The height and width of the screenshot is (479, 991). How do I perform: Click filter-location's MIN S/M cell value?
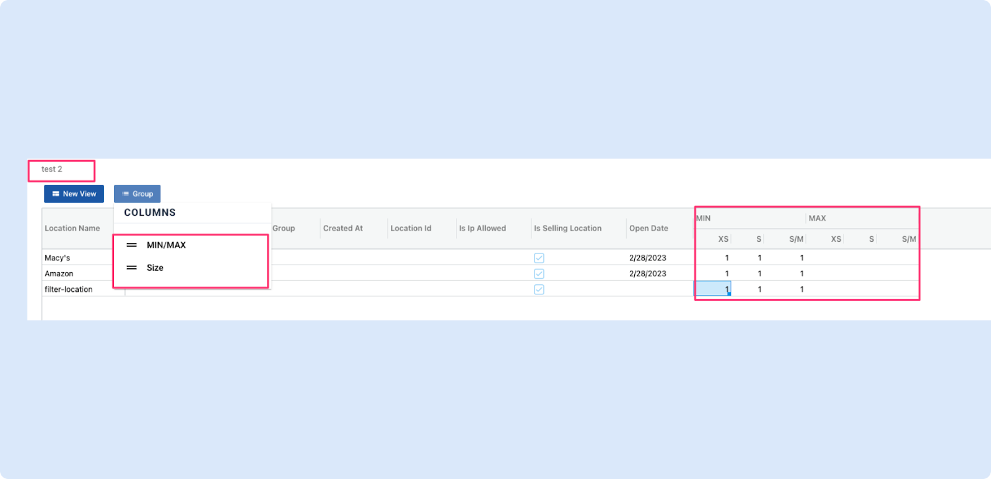tap(802, 289)
